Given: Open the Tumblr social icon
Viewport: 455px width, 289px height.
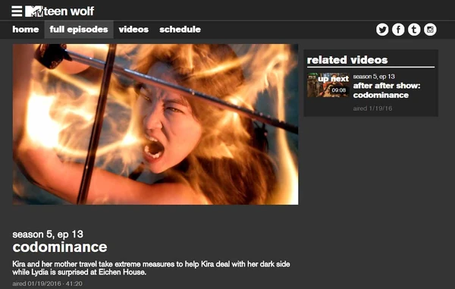Looking at the screenshot, I should point(414,30).
